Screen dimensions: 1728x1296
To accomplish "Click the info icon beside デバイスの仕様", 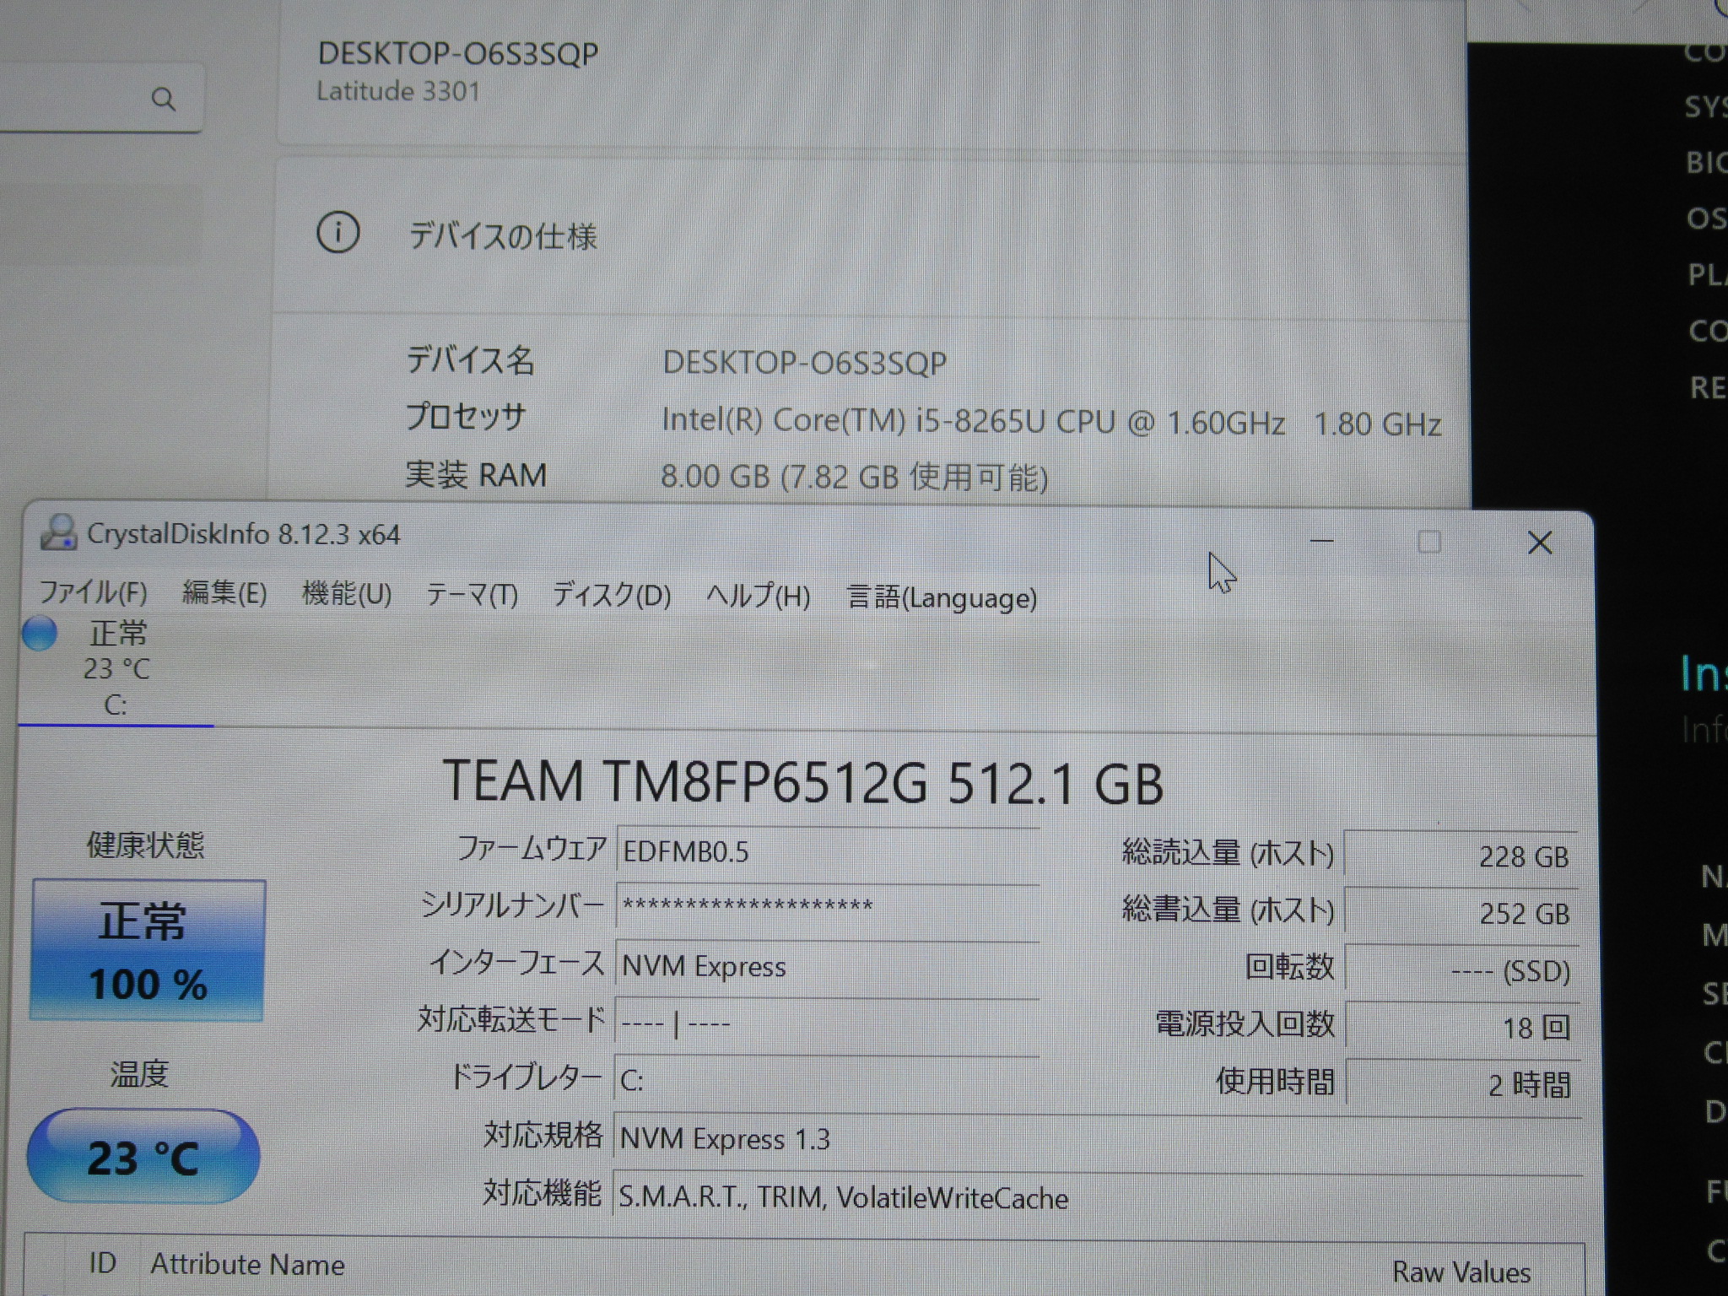I will coord(338,232).
